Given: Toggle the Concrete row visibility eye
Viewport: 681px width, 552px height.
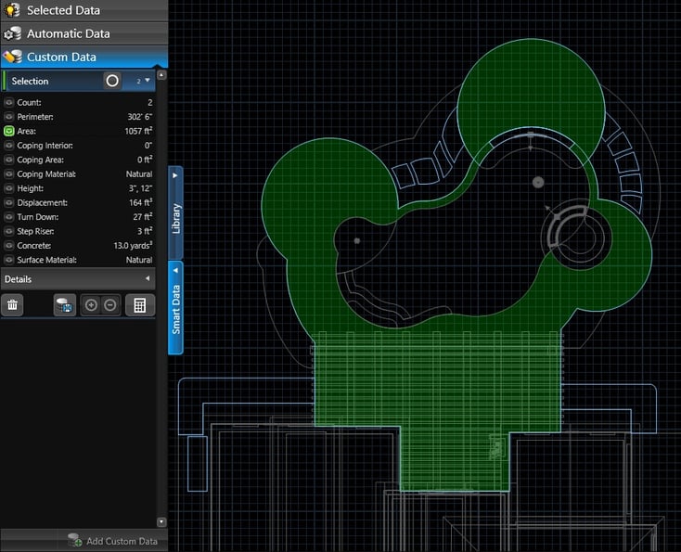Looking at the screenshot, I should pos(8,245).
